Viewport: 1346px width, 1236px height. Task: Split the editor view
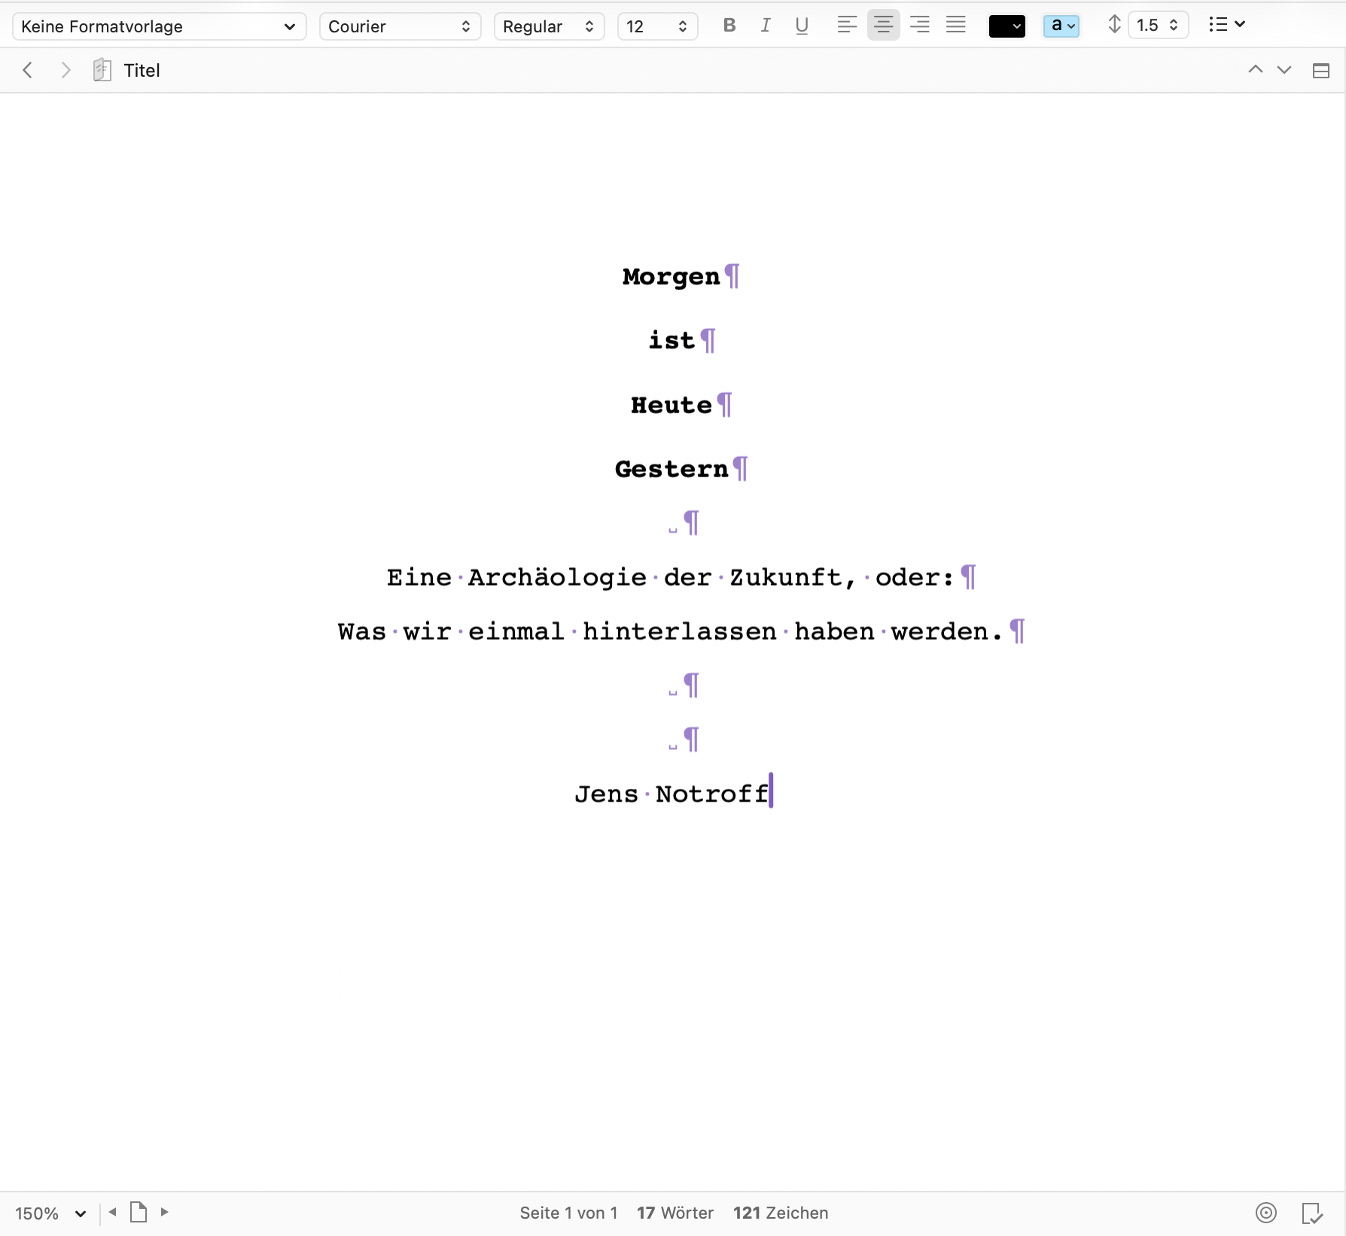(x=1320, y=71)
